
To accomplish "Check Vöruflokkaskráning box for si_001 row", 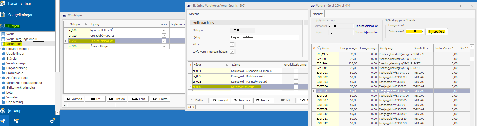I will click(x=296, y=71).
